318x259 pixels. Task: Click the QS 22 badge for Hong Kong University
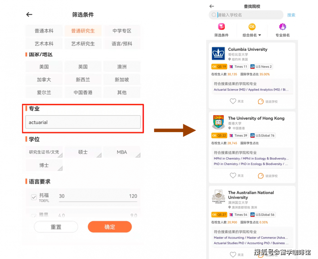click(219, 135)
